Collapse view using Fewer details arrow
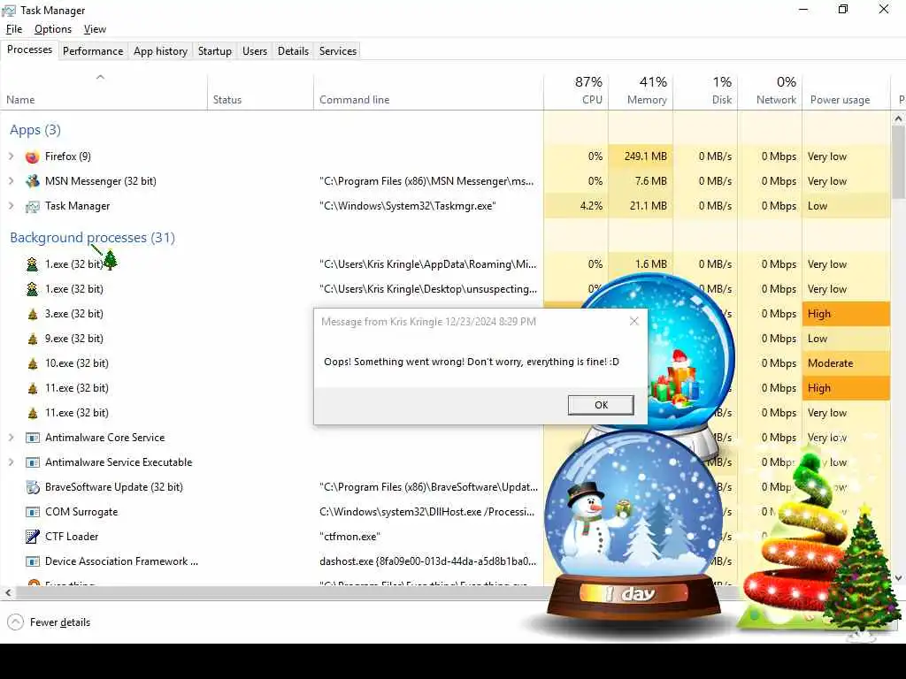 pos(16,622)
